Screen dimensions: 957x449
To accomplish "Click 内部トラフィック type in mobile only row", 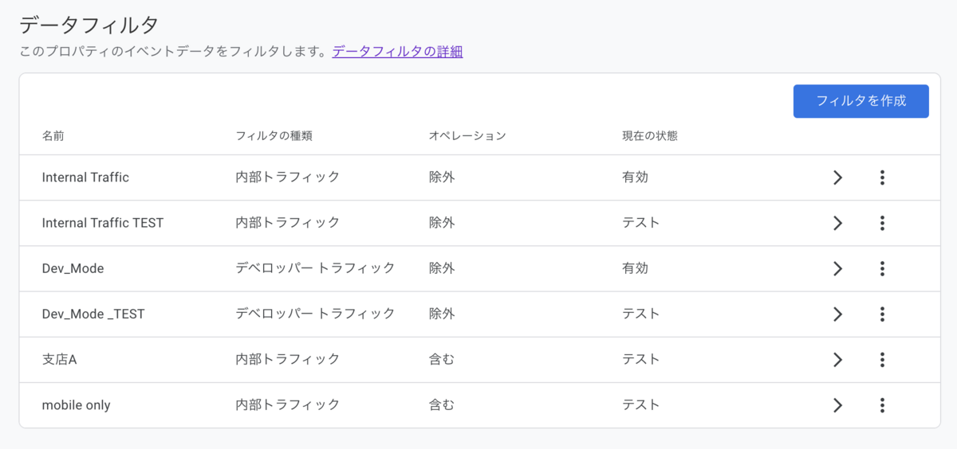I will coord(287,405).
